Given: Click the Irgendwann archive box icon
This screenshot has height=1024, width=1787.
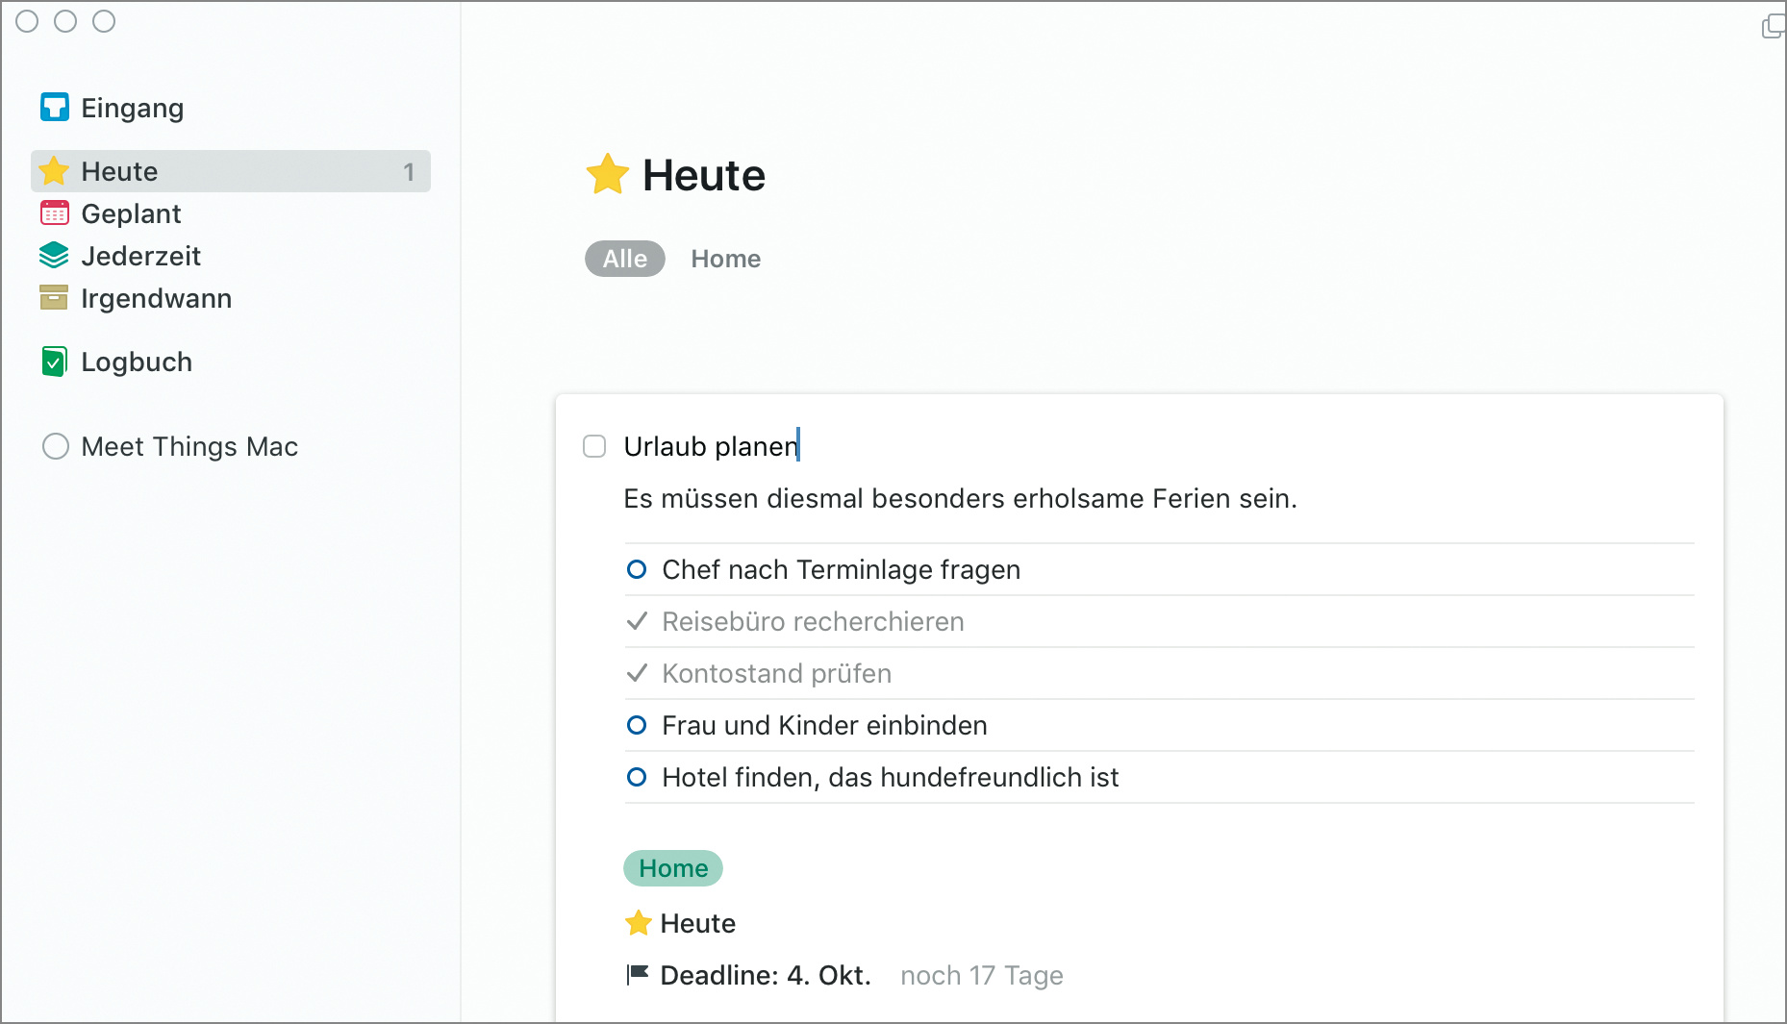Looking at the screenshot, I should click(x=54, y=298).
